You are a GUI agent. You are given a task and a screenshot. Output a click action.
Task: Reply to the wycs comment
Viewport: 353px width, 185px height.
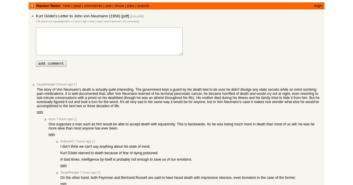pyautogui.click(x=52, y=134)
